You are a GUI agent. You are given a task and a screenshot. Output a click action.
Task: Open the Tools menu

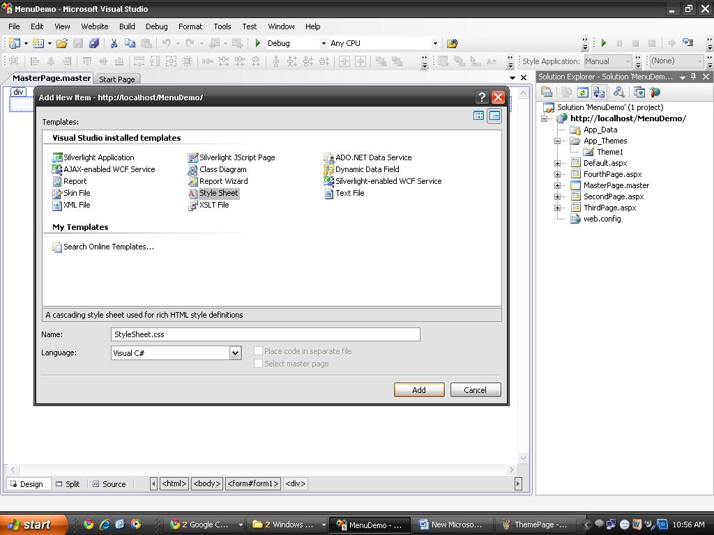coord(222,26)
